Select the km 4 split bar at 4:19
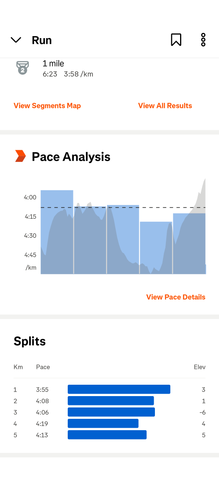219x487 pixels. coord(103,424)
